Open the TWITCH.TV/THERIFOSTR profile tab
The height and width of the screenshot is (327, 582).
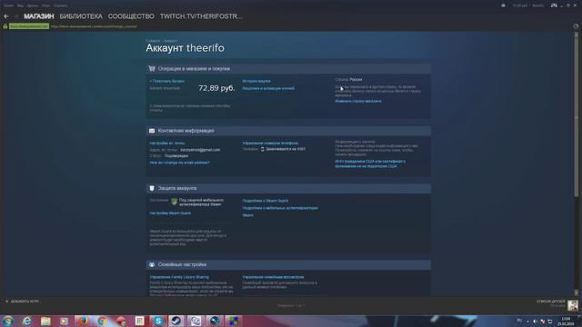pyautogui.click(x=201, y=16)
